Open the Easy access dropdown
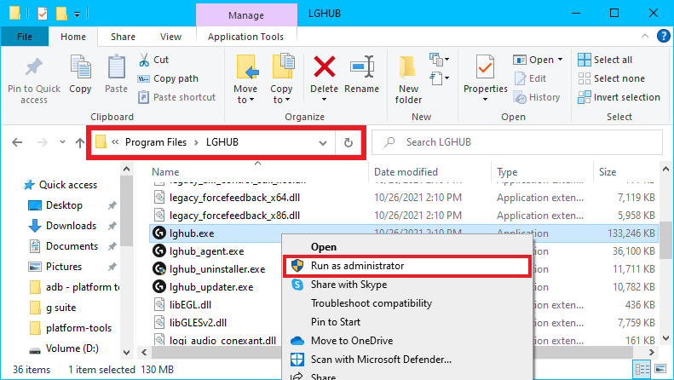 440,78
